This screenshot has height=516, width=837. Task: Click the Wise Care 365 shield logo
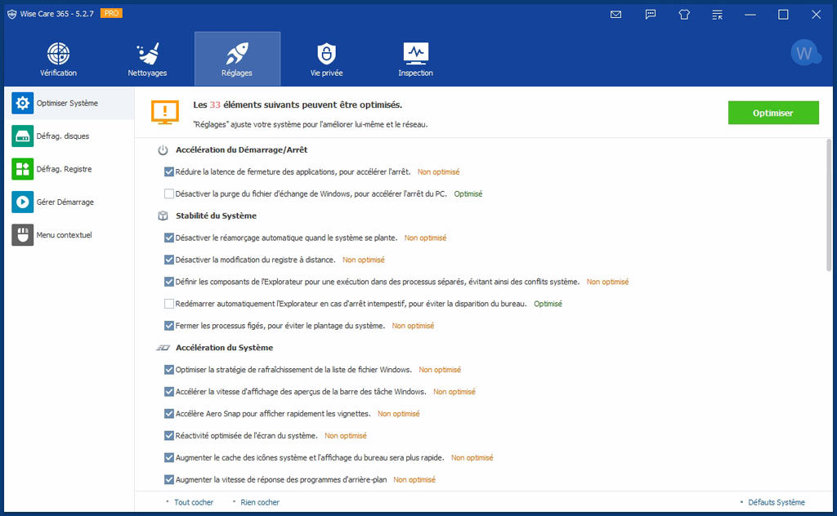coord(11,14)
